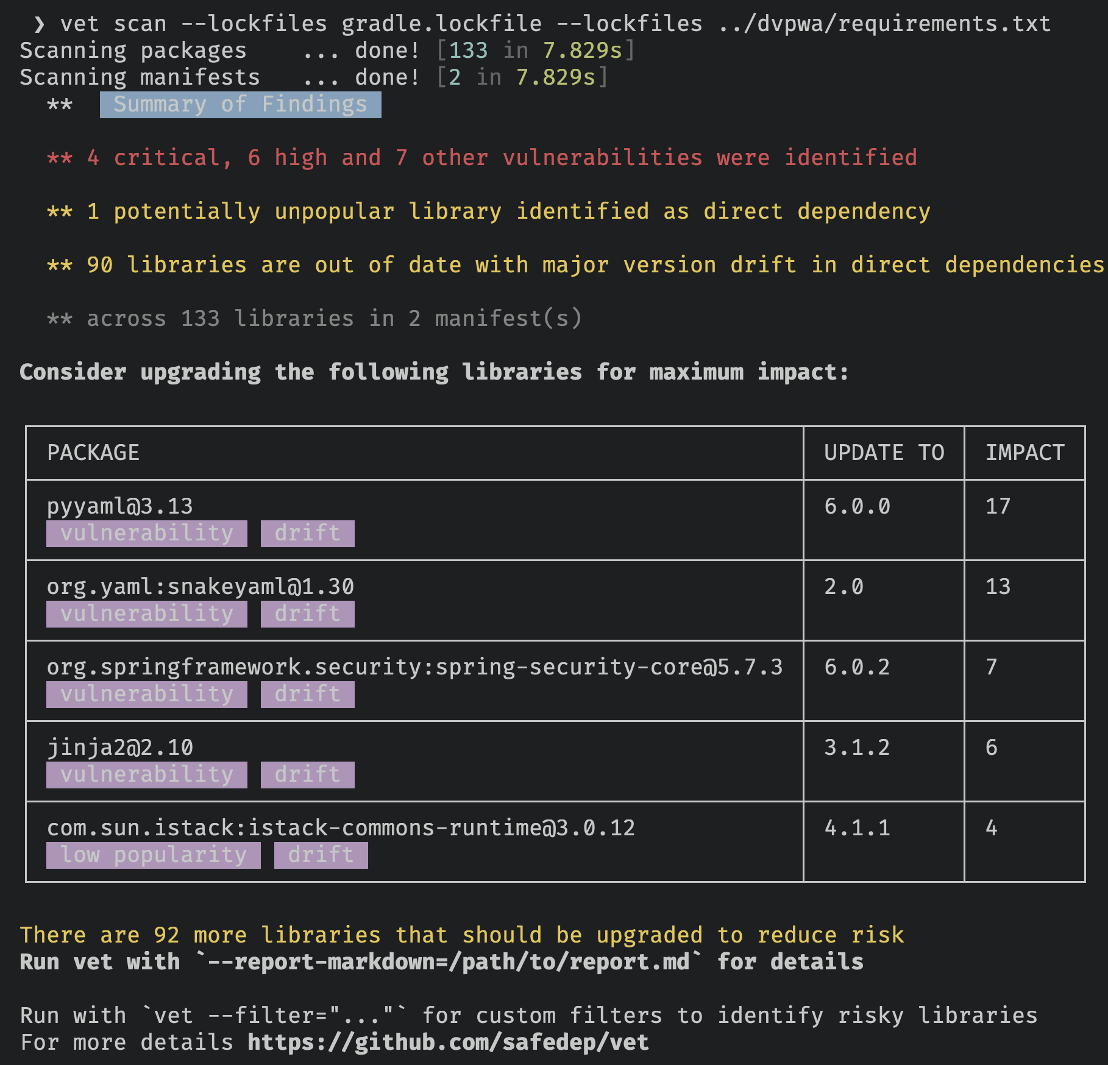The width and height of the screenshot is (1108, 1065).
Task: Select the pyyaml@3.13 package name
Action: (120, 506)
